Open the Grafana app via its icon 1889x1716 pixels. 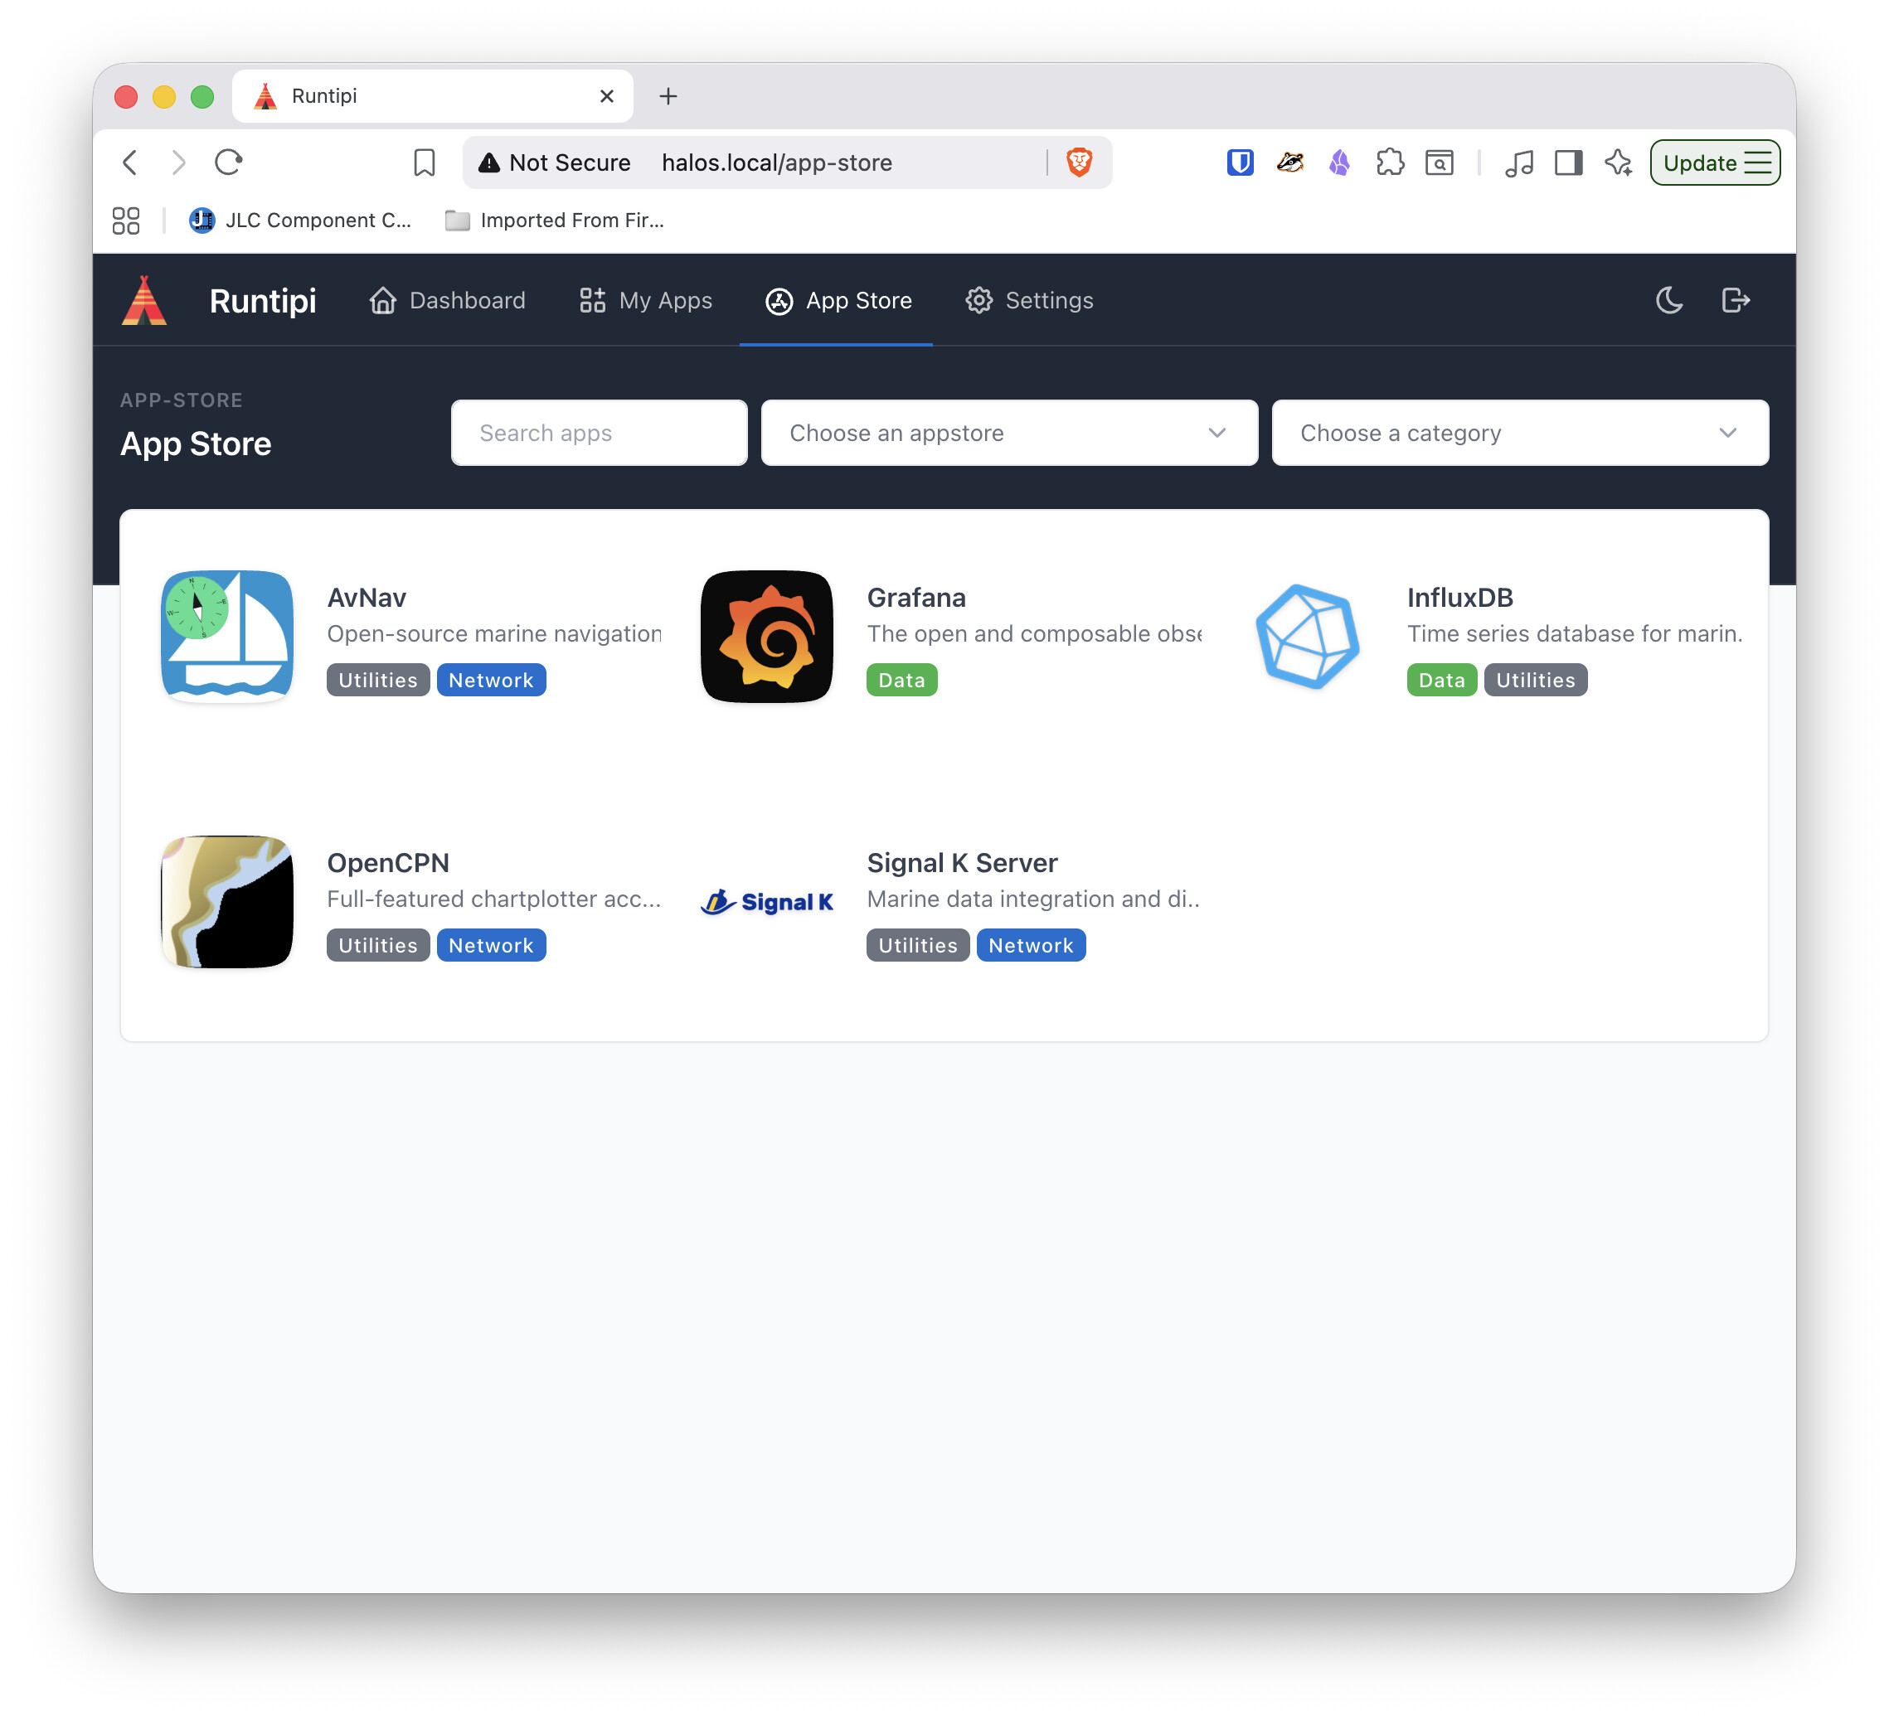766,636
